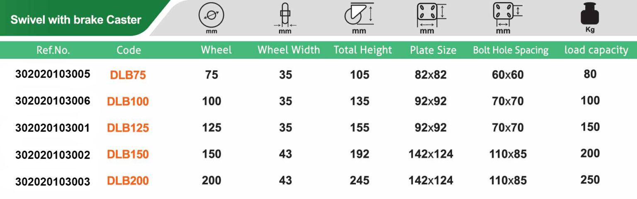Select the Swivel with brake Caster title

click(x=76, y=19)
